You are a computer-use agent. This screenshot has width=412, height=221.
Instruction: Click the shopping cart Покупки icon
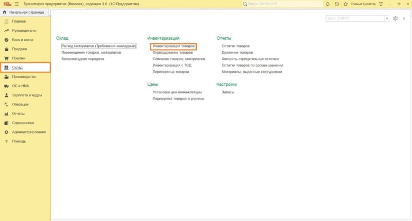click(7, 58)
